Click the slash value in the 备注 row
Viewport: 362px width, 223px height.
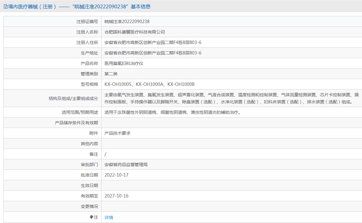pyautogui.click(x=105, y=154)
